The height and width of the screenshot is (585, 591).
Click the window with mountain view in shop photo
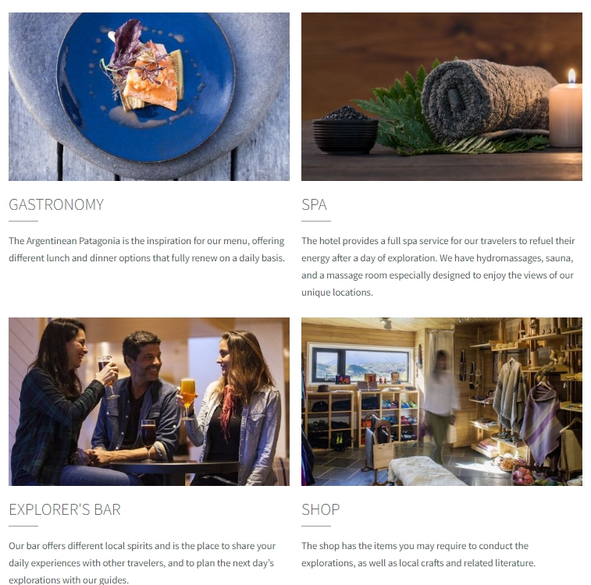(360, 365)
